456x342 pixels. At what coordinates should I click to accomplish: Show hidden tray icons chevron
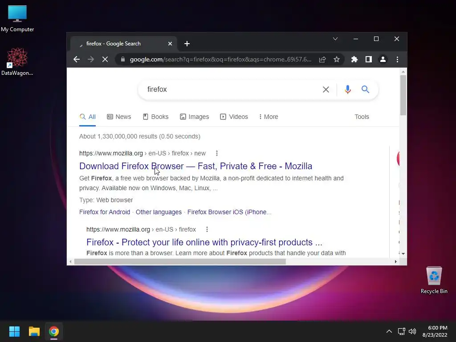coord(389,331)
